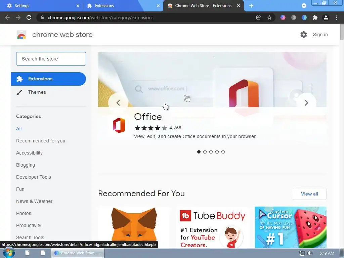Select first carousel dot

tap(199, 152)
